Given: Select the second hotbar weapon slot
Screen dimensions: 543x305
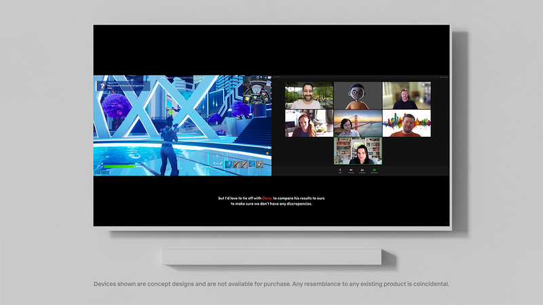Looking at the screenshot, I should tap(236, 164).
